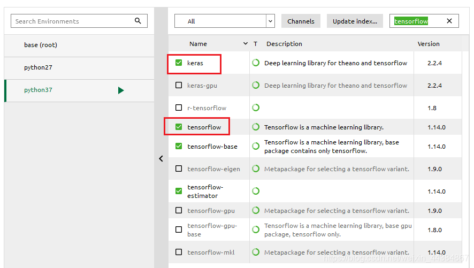Click the tensorflow package type circle icon
474x268 pixels.
click(256, 127)
